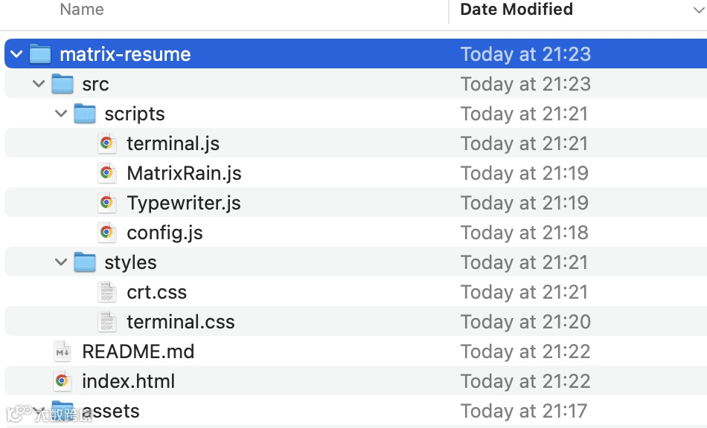
Task: Click the Markdown icon beside README.md
Action: (63, 351)
